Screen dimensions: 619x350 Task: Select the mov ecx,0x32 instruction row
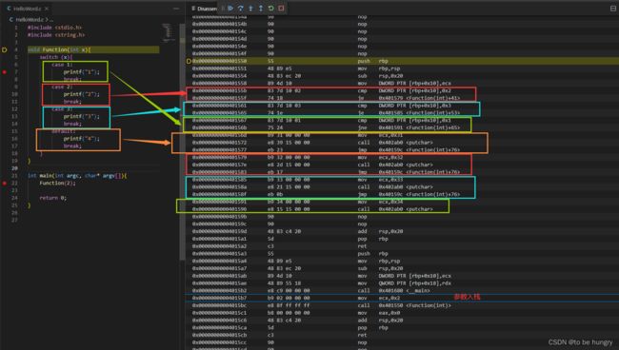(402, 157)
